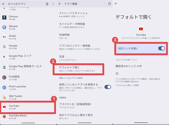Open アスペクト比（試験運用版） setting
Viewport: 169px width, 125px height.
[x=84, y=106]
